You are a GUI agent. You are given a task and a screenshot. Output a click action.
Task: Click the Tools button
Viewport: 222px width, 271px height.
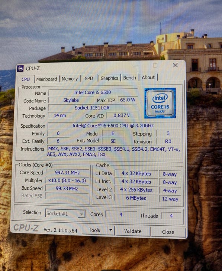pyautogui.click(x=94, y=230)
